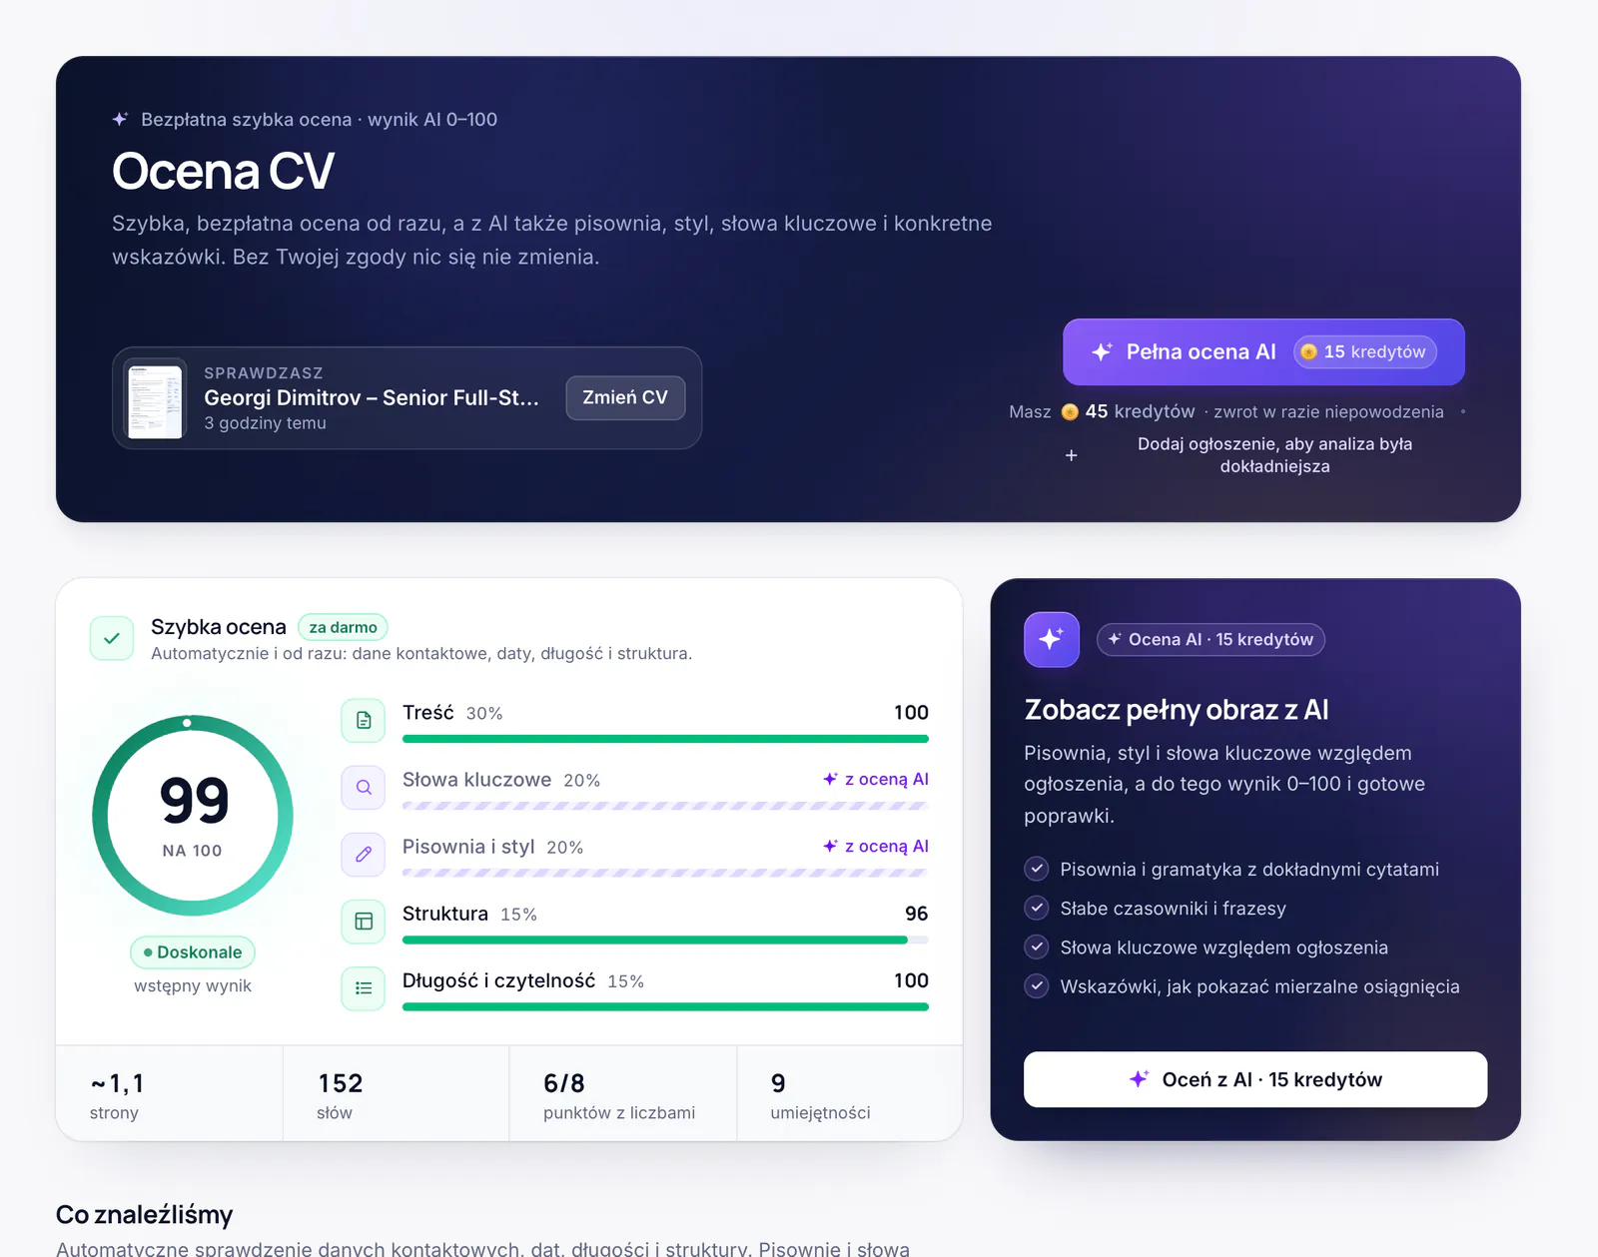Image resolution: width=1598 pixels, height=1257 pixels.
Task: Click Oceń z AI · 15 kredytów button
Action: [1255, 1079]
